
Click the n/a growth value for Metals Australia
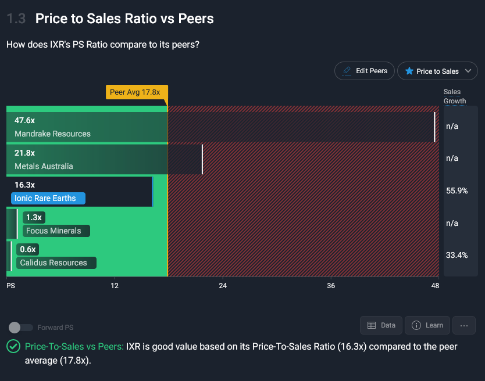coord(452,158)
